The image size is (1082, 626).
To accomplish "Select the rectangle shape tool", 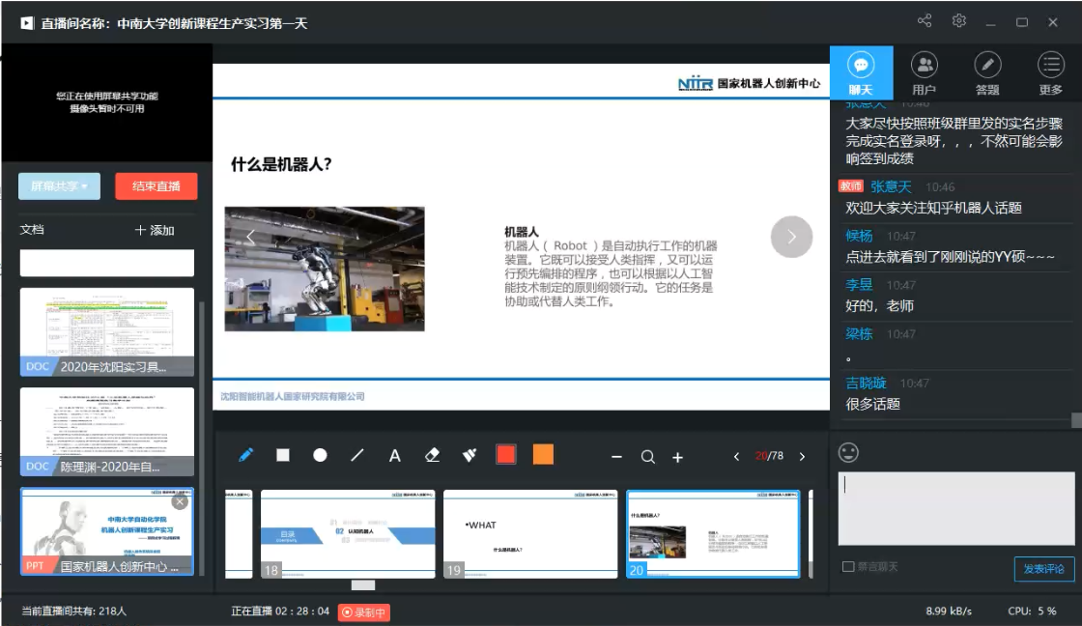I will point(283,455).
